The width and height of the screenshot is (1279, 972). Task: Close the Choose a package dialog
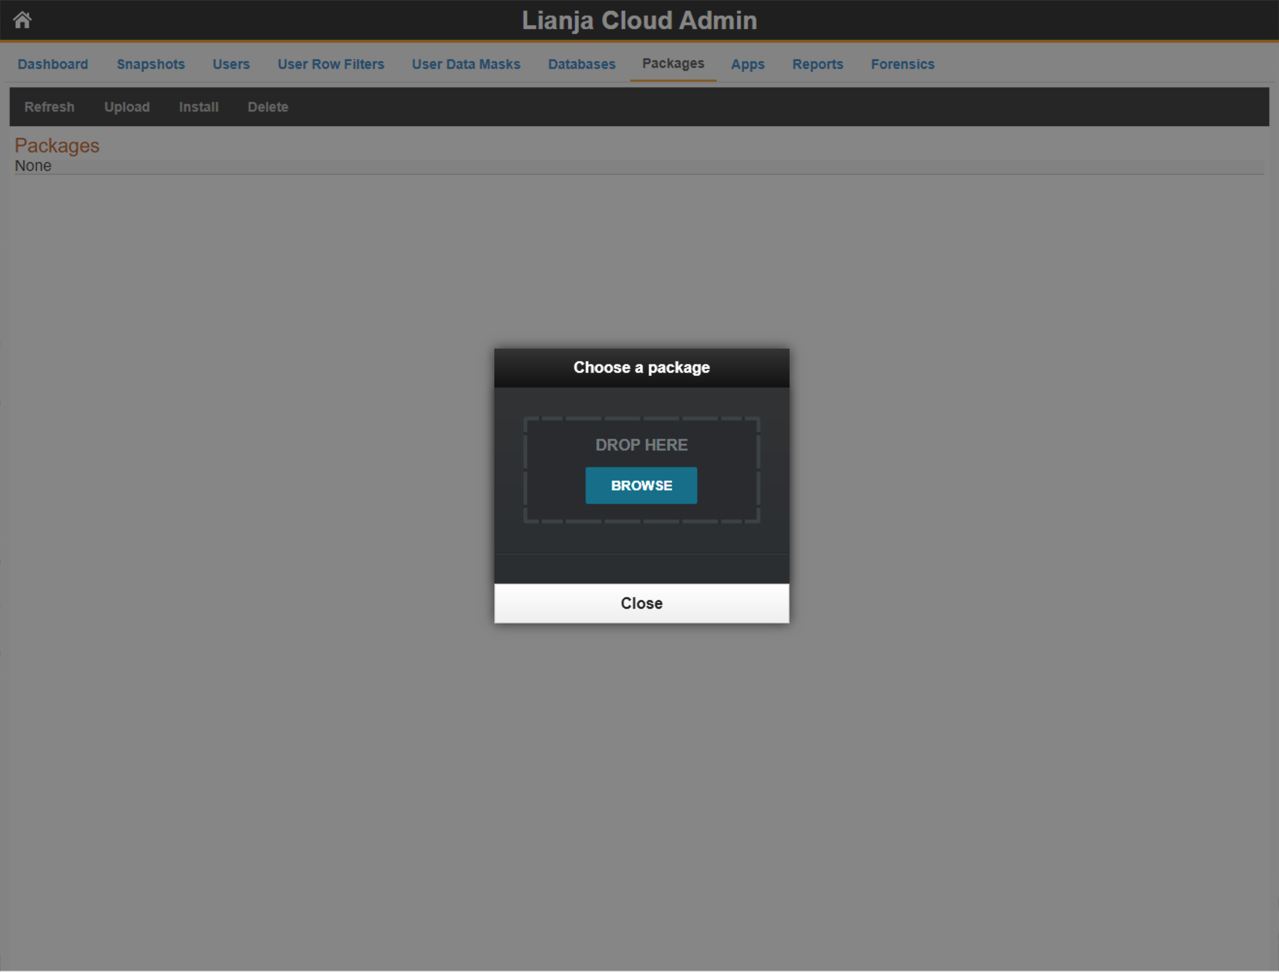coord(641,603)
